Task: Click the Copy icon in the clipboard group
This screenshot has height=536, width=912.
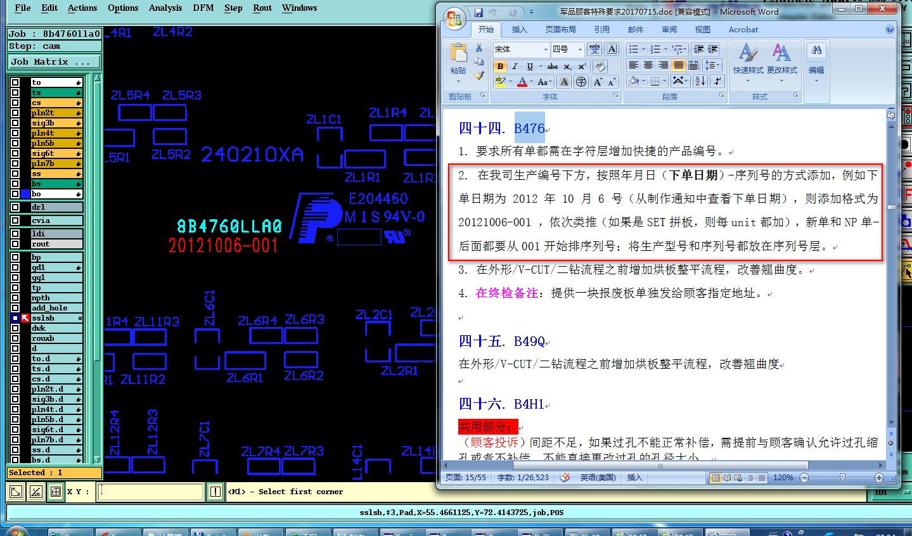Action: tap(479, 61)
